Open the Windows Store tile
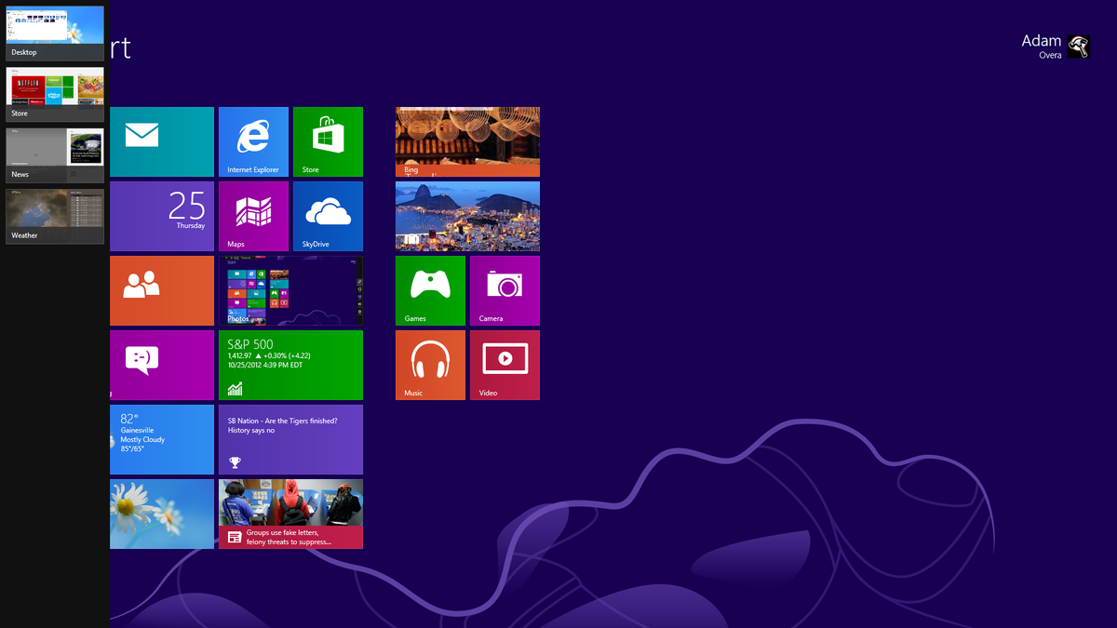 pos(328,141)
